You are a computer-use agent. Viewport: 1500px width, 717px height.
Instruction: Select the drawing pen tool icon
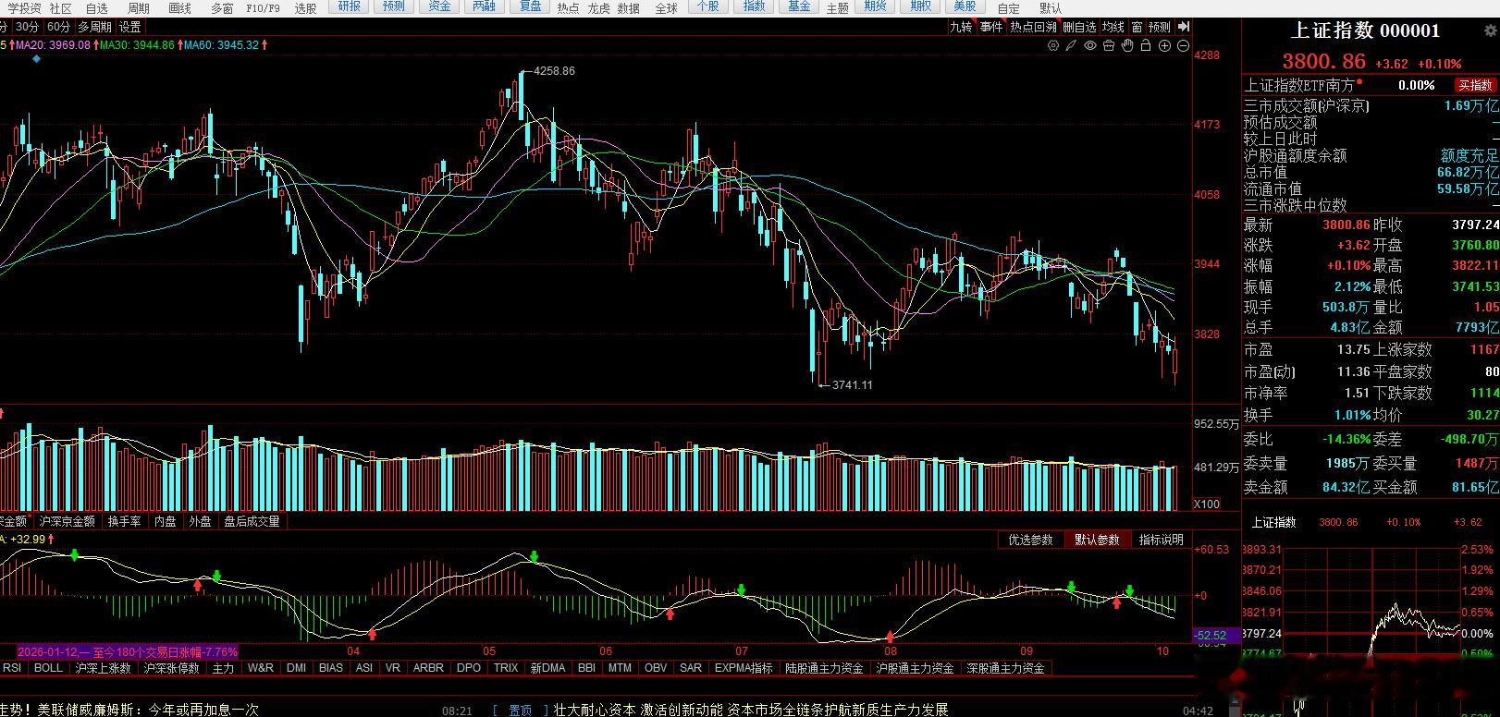(x=1071, y=45)
